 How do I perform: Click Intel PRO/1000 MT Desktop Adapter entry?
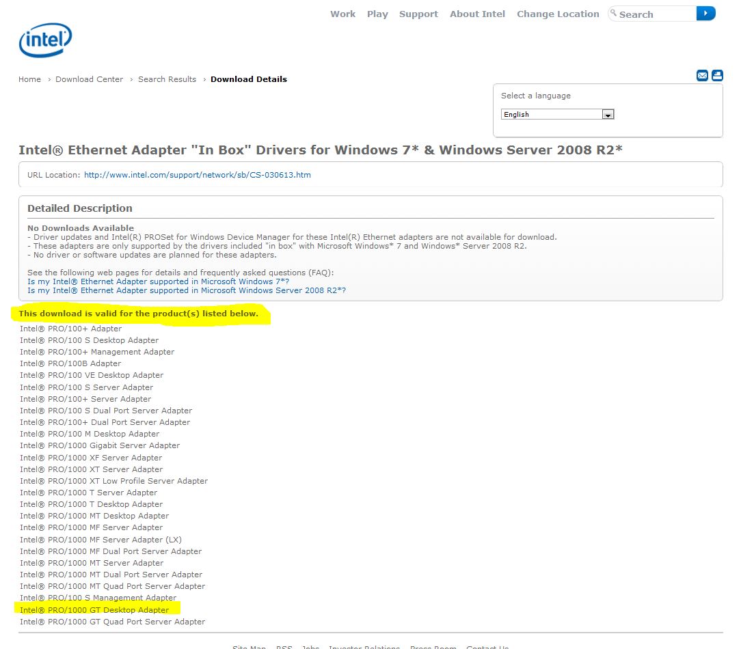point(94,516)
